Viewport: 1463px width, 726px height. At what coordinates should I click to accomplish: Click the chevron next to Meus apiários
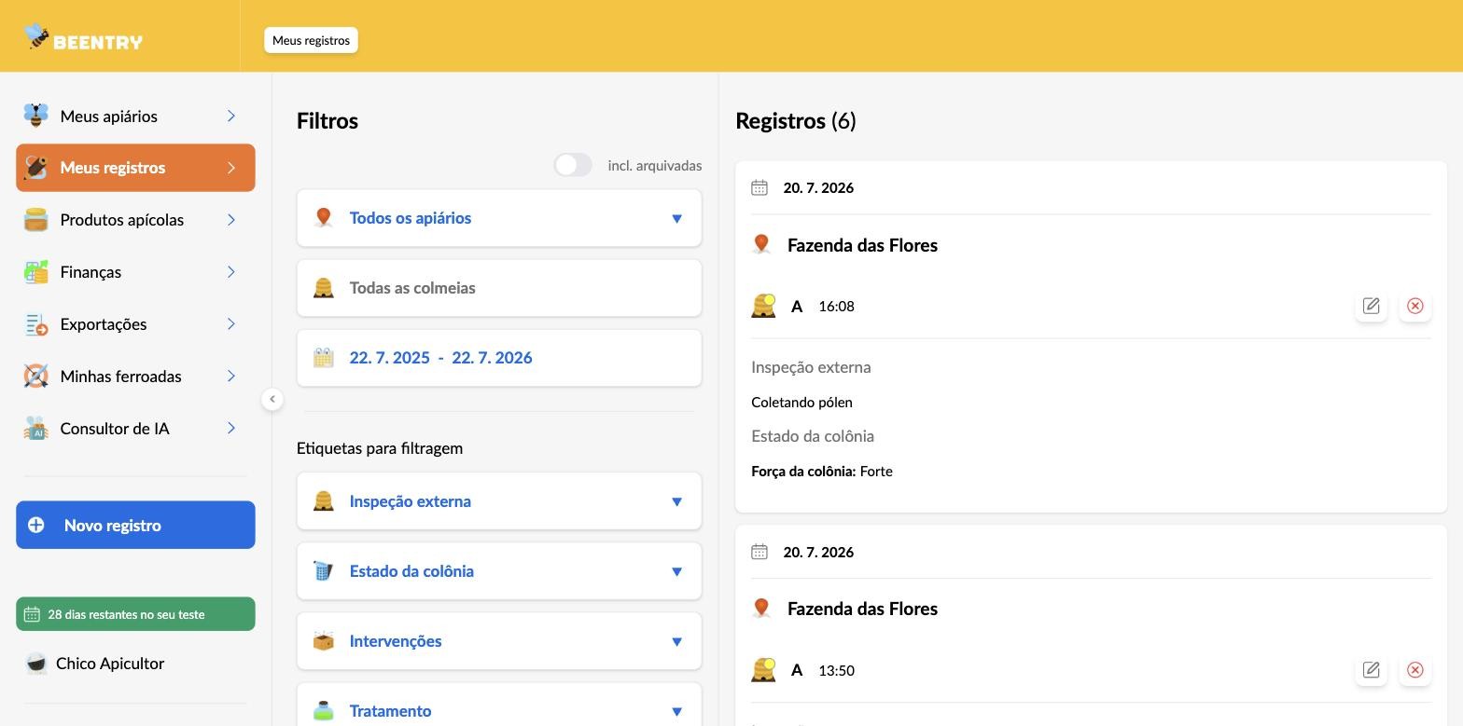tap(231, 116)
